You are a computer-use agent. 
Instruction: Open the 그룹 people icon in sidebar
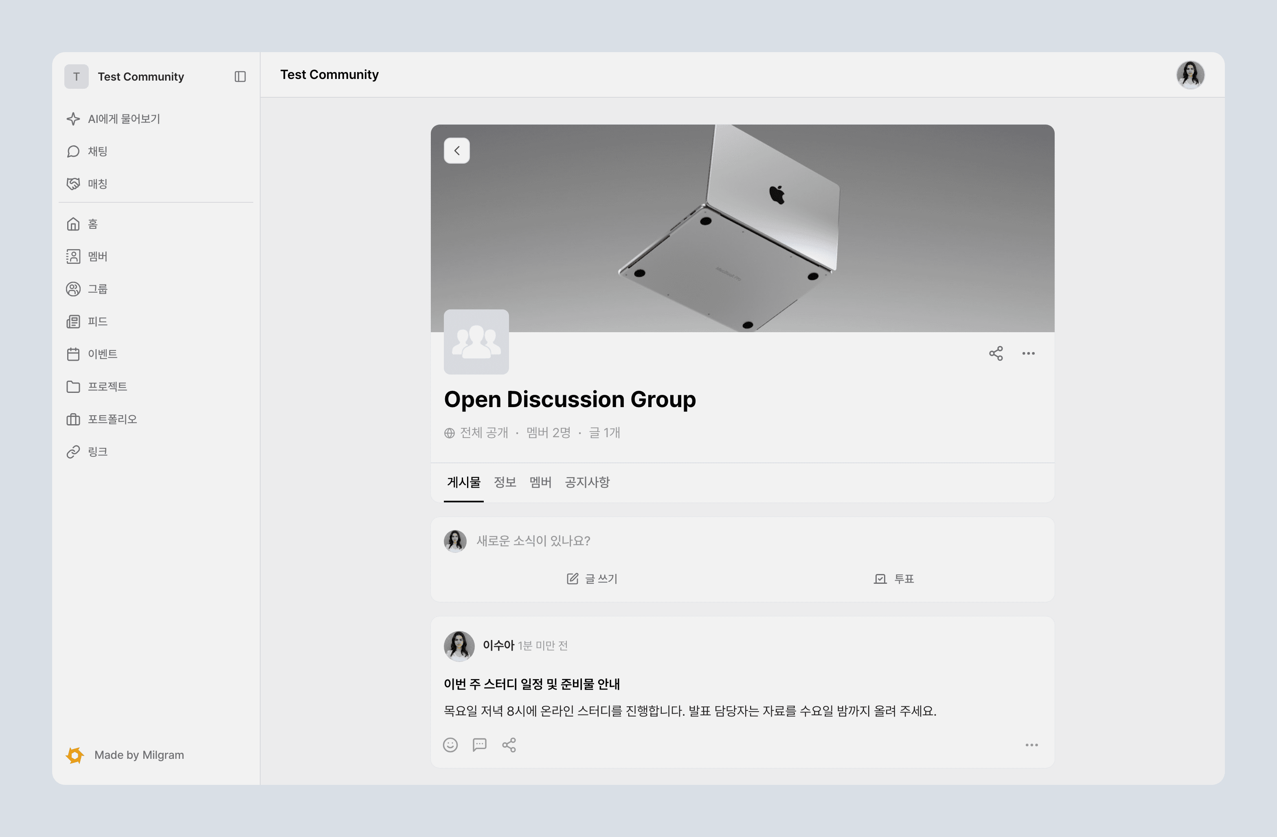click(73, 289)
